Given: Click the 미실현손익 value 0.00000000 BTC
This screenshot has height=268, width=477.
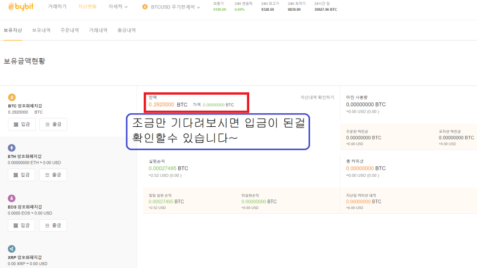Looking at the screenshot, I should (x=259, y=201).
